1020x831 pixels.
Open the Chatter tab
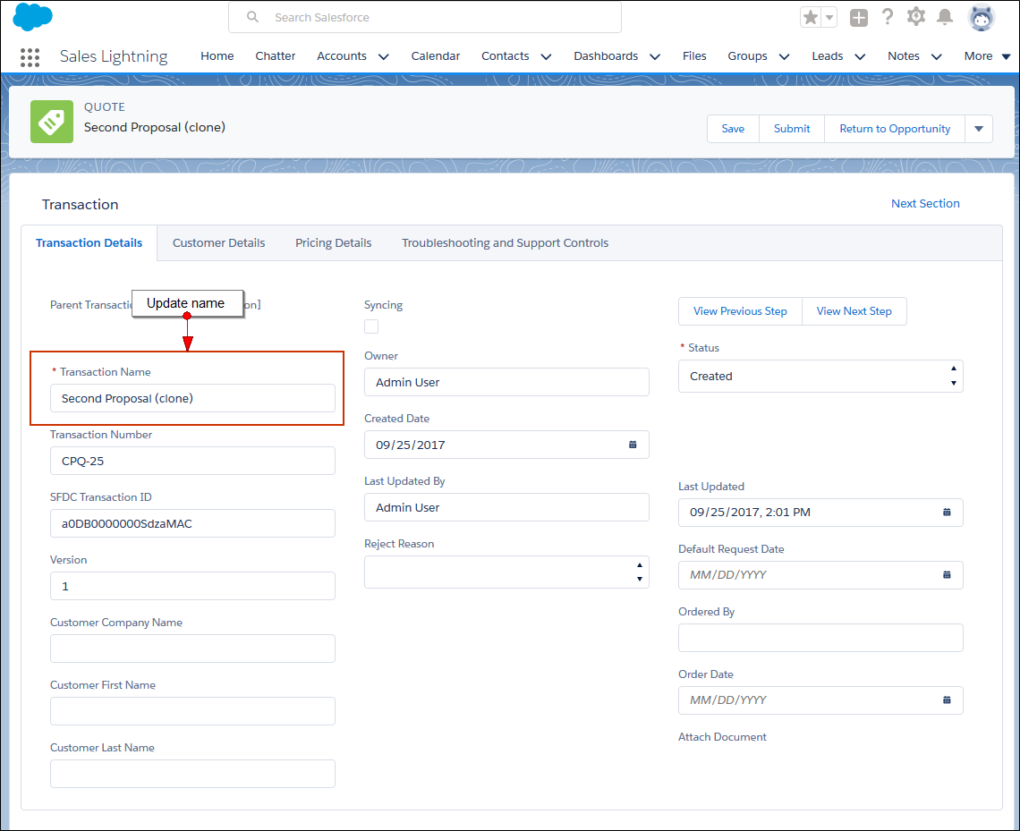pyautogui.click(x=276, y=56)
